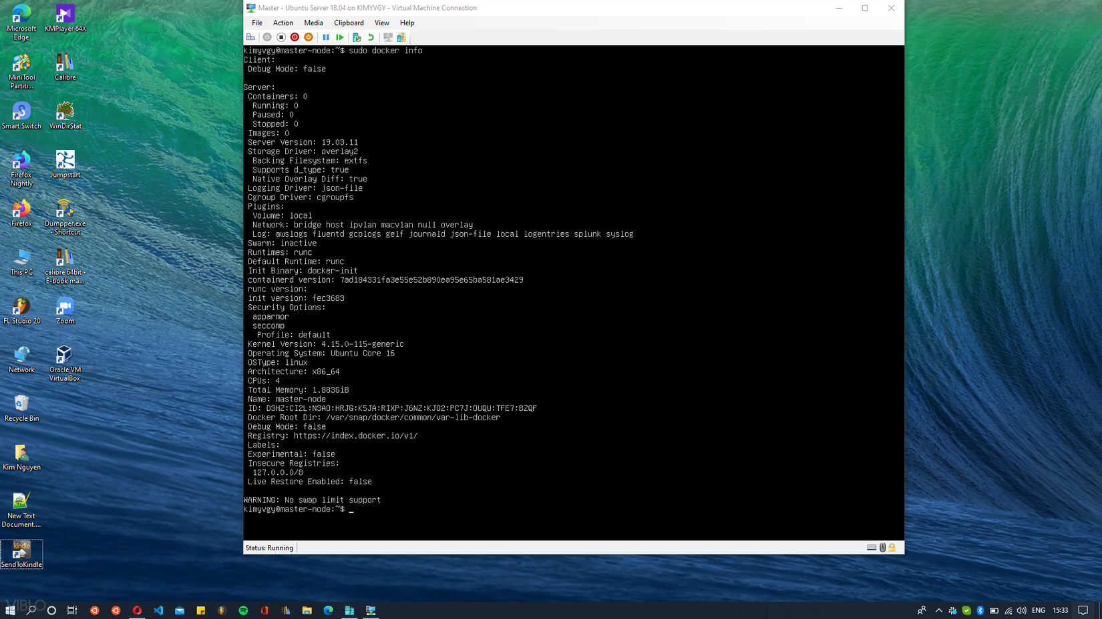This screenshot has height=619, width=1102.
Task: Select the Recycle Bin desktop icon
Action: pos(21,408)
